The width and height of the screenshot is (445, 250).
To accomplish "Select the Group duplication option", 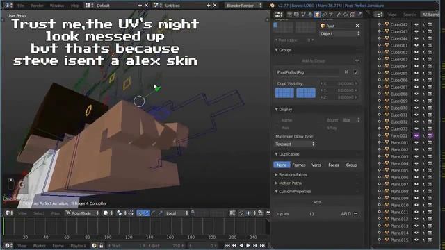I will coord(351,165).
